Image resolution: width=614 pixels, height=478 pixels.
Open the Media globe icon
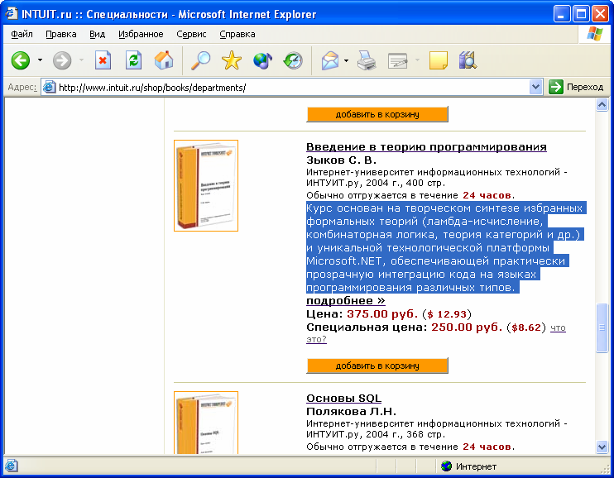tap(262, 60)
